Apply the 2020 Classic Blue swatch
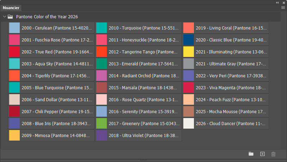 [x=189, y=40]
